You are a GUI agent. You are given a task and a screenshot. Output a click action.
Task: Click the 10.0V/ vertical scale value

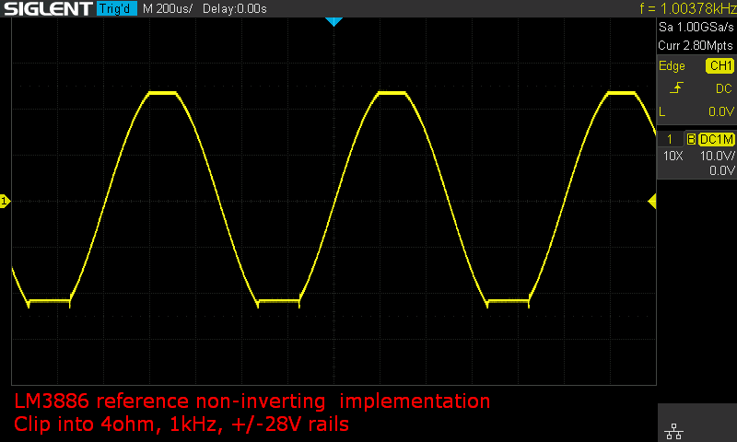718,156
